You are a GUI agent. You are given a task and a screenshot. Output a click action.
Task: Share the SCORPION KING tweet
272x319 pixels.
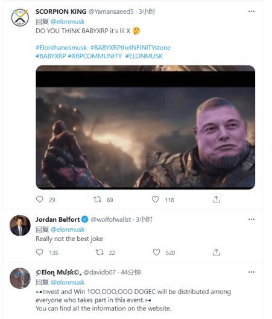point(216,199)
